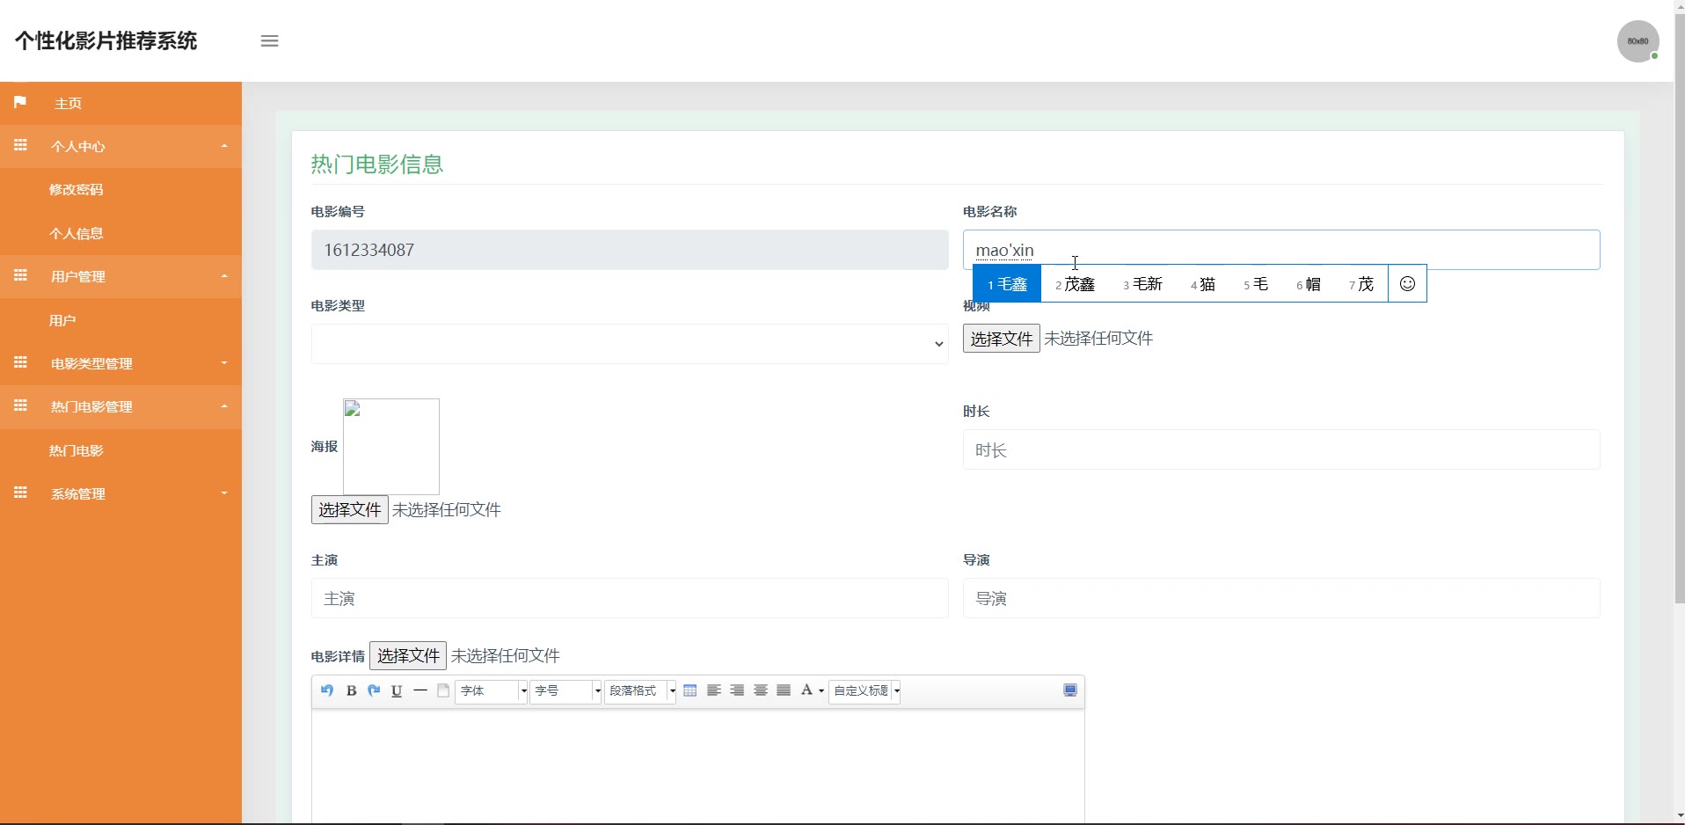Open 字号 font size dropdown
1685x825 pixels.
tap(566, 690)
